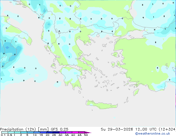Viewport: 176px width, 136px height.
Task: Pick the 5–10 mm legend color box
Action: click(x=30, y=132)
